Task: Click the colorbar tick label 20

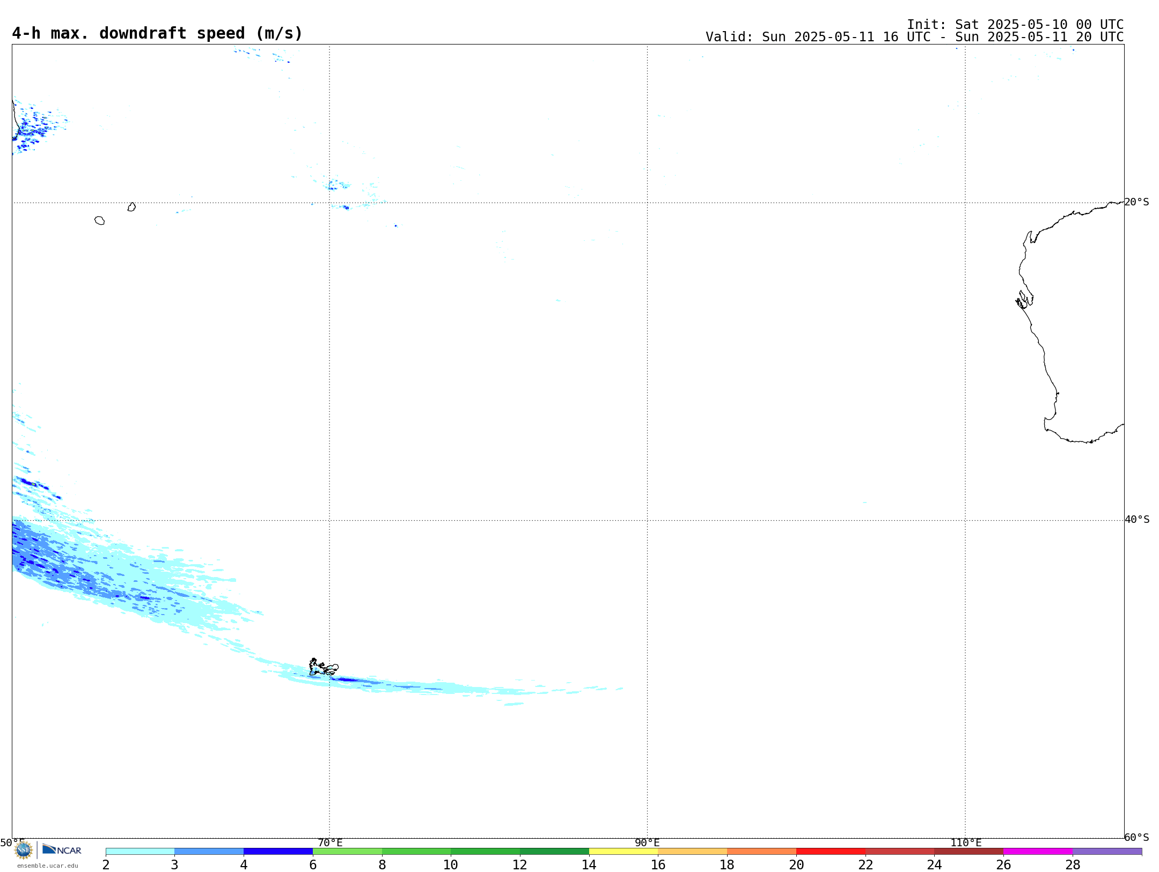Action: 796,864
